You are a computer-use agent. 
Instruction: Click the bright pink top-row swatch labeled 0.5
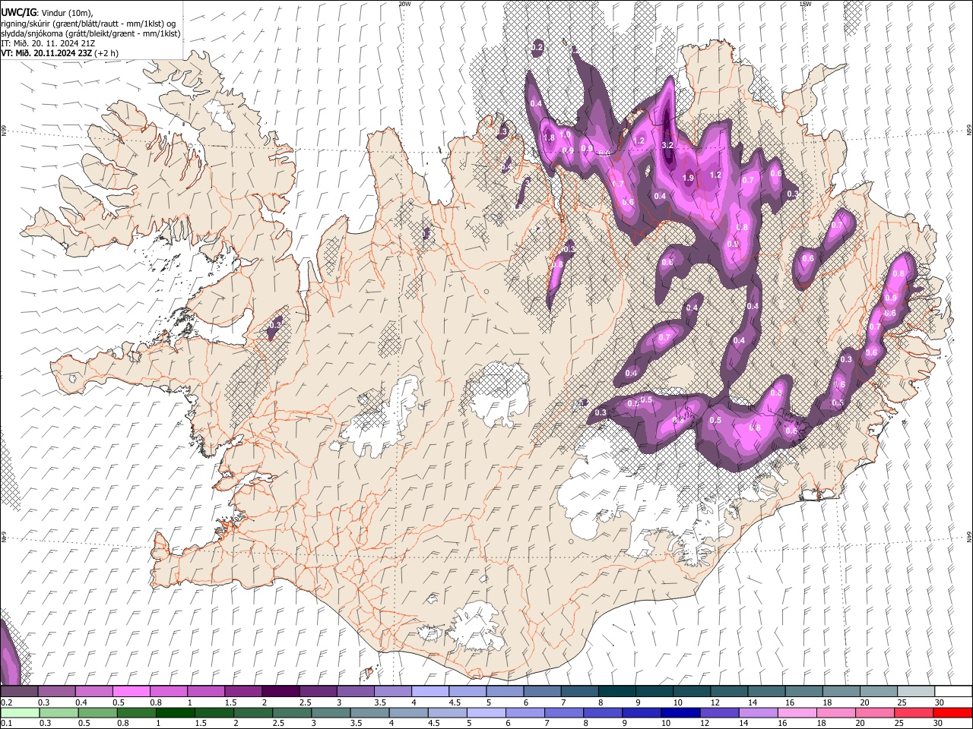pyautogui.click(x=131, y=691)
